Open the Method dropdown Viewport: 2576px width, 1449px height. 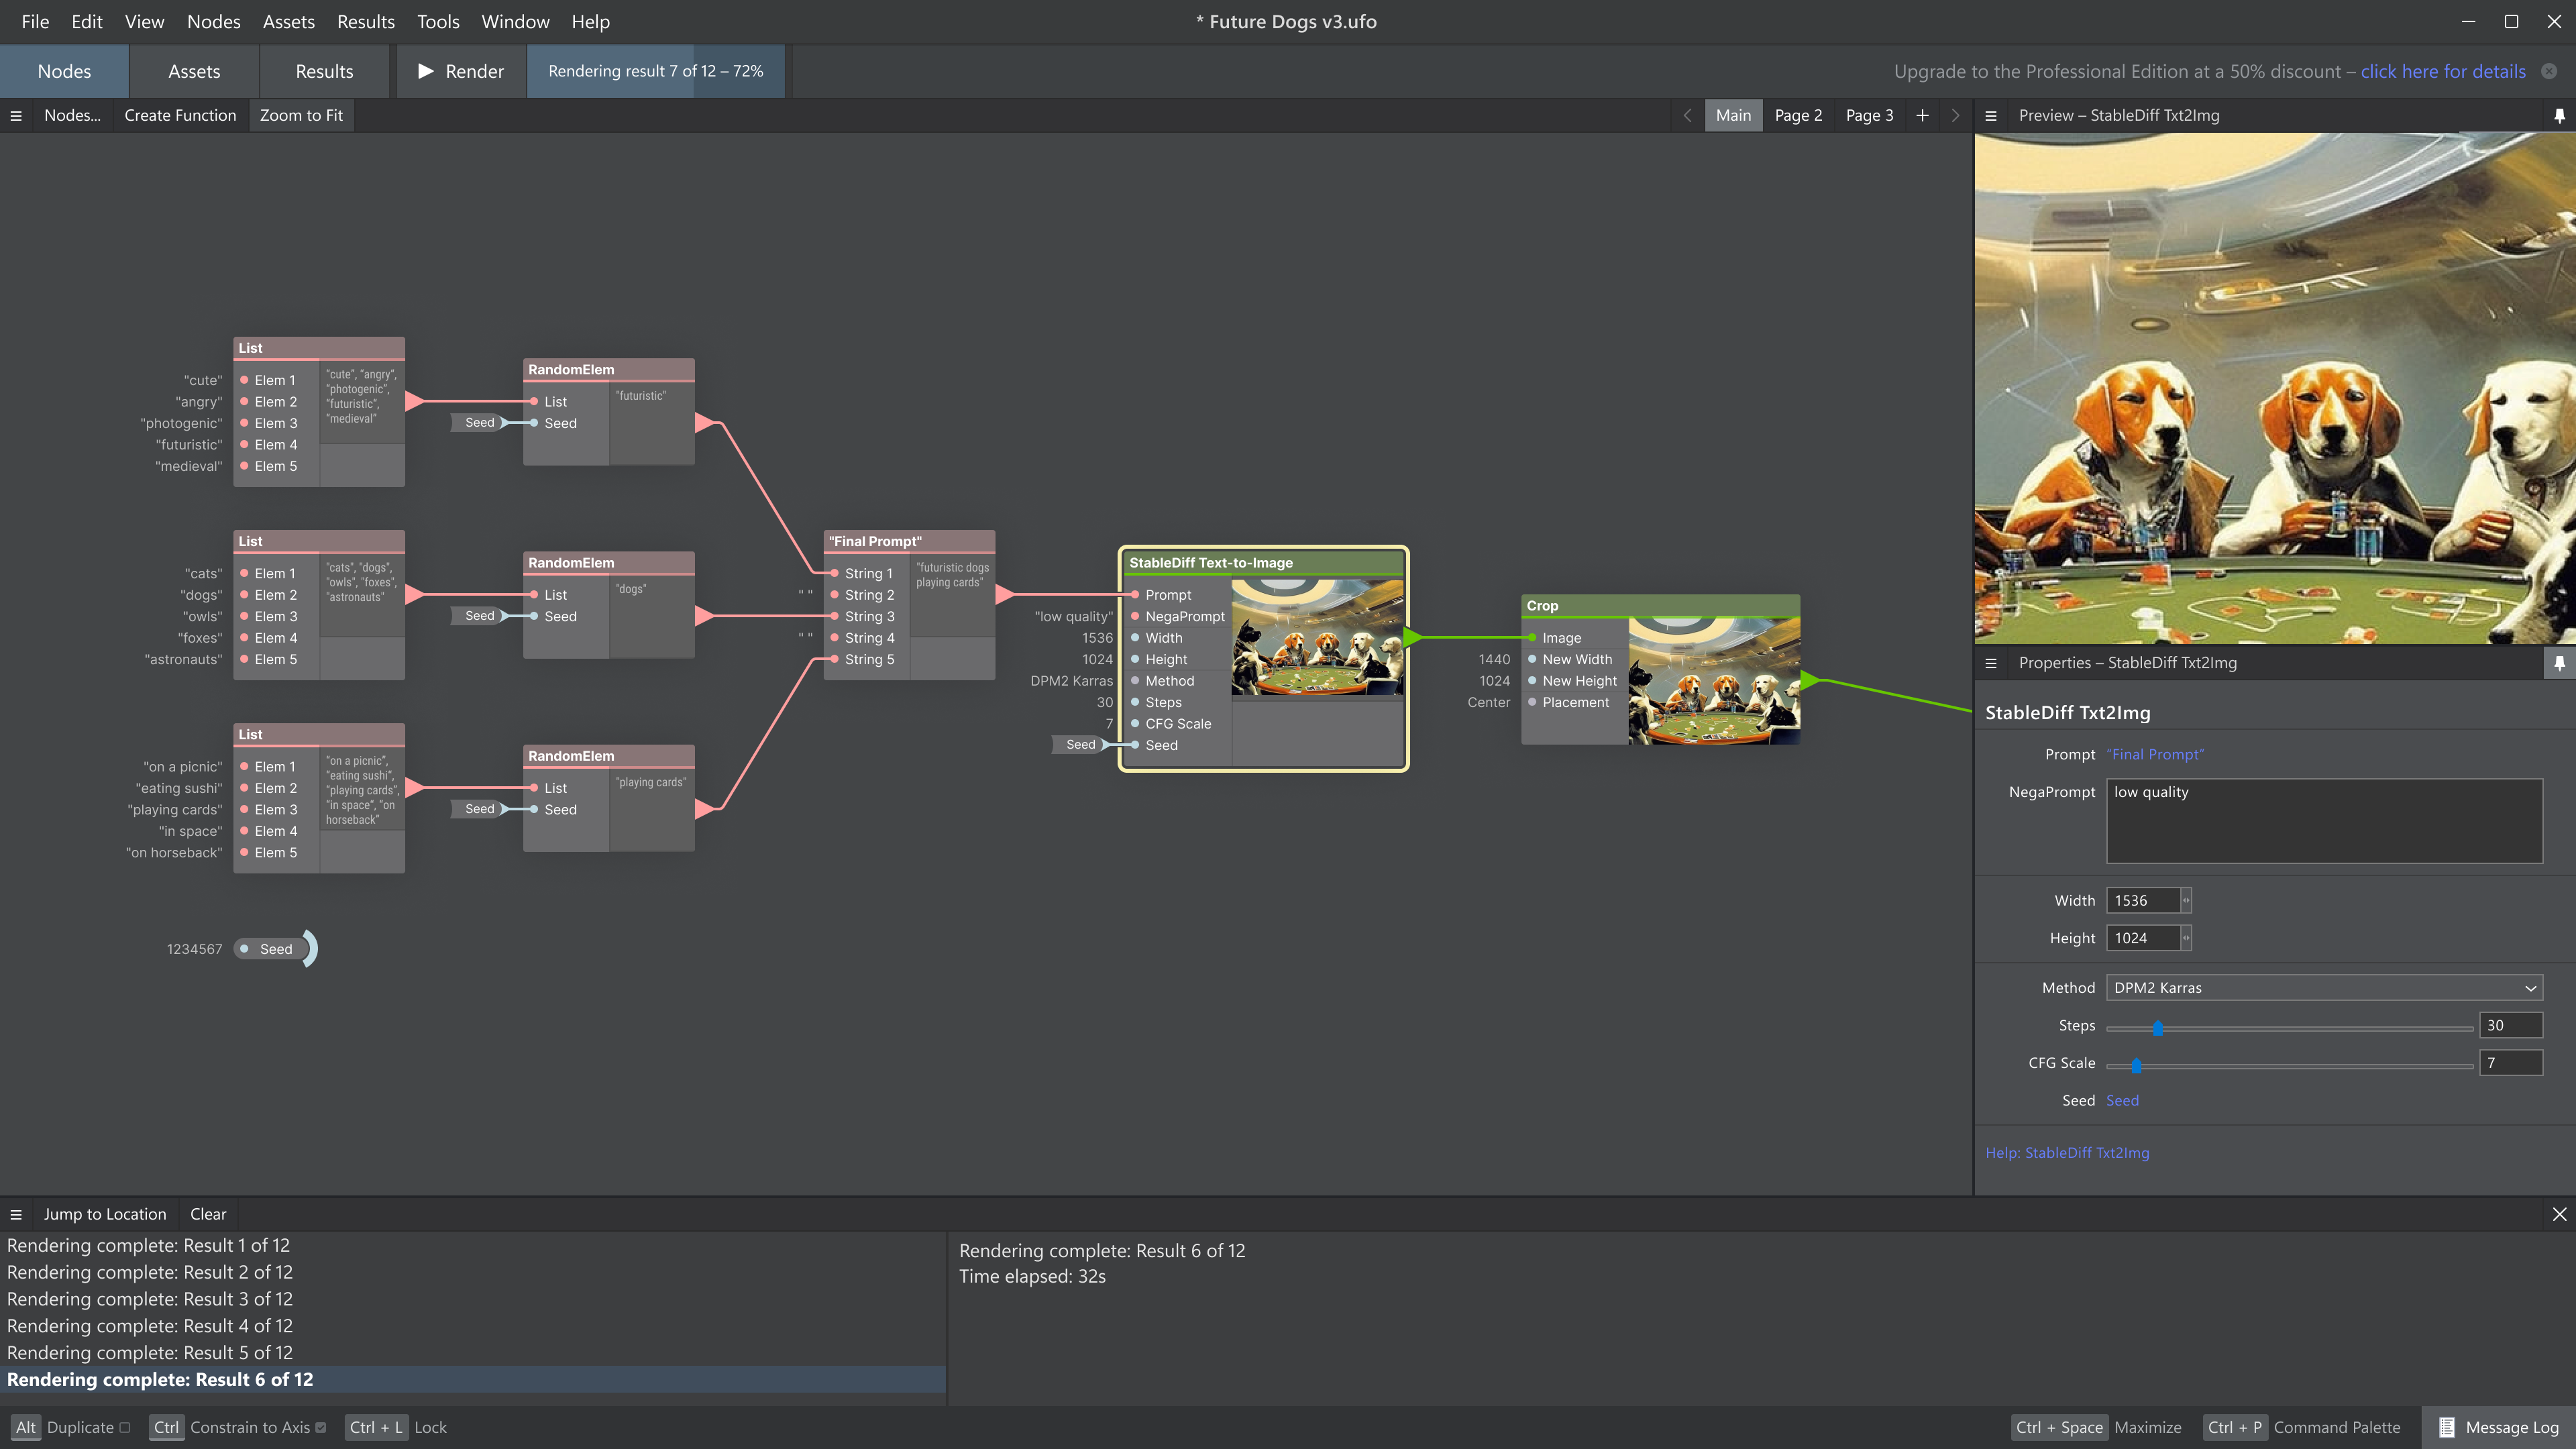(2324, 988)
